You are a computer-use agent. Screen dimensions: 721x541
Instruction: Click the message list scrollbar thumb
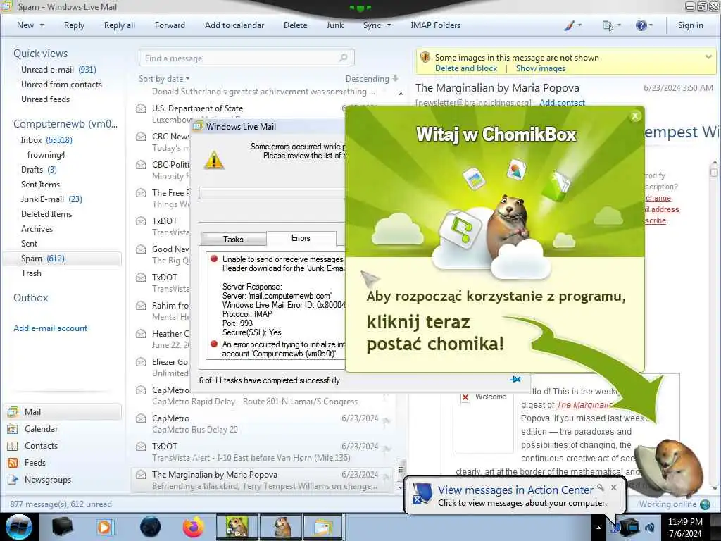click(x=401, y=470)
